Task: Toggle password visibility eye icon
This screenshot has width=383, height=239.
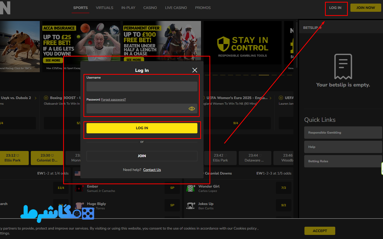Action: [x=192, y=109]
